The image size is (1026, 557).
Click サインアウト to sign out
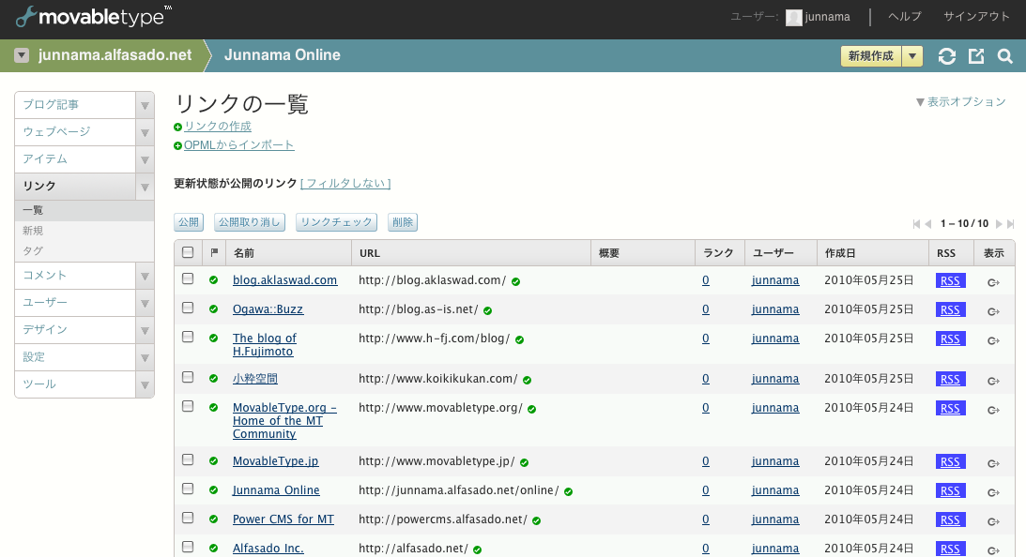pyautogui.click(x=976, y=17)
